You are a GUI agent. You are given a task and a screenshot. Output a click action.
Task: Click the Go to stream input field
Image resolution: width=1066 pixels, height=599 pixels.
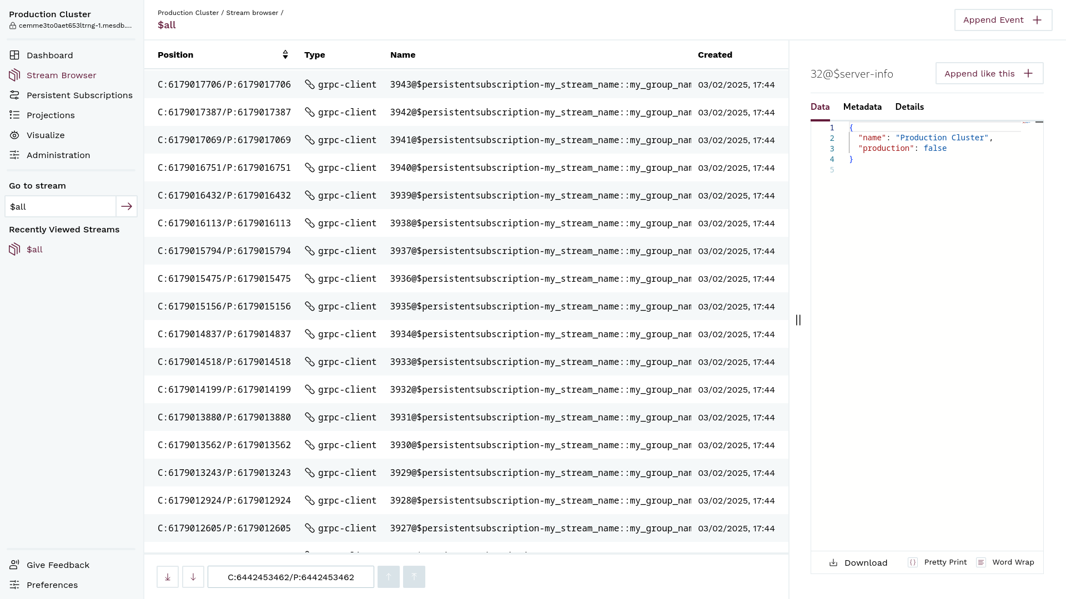[61, 206]
